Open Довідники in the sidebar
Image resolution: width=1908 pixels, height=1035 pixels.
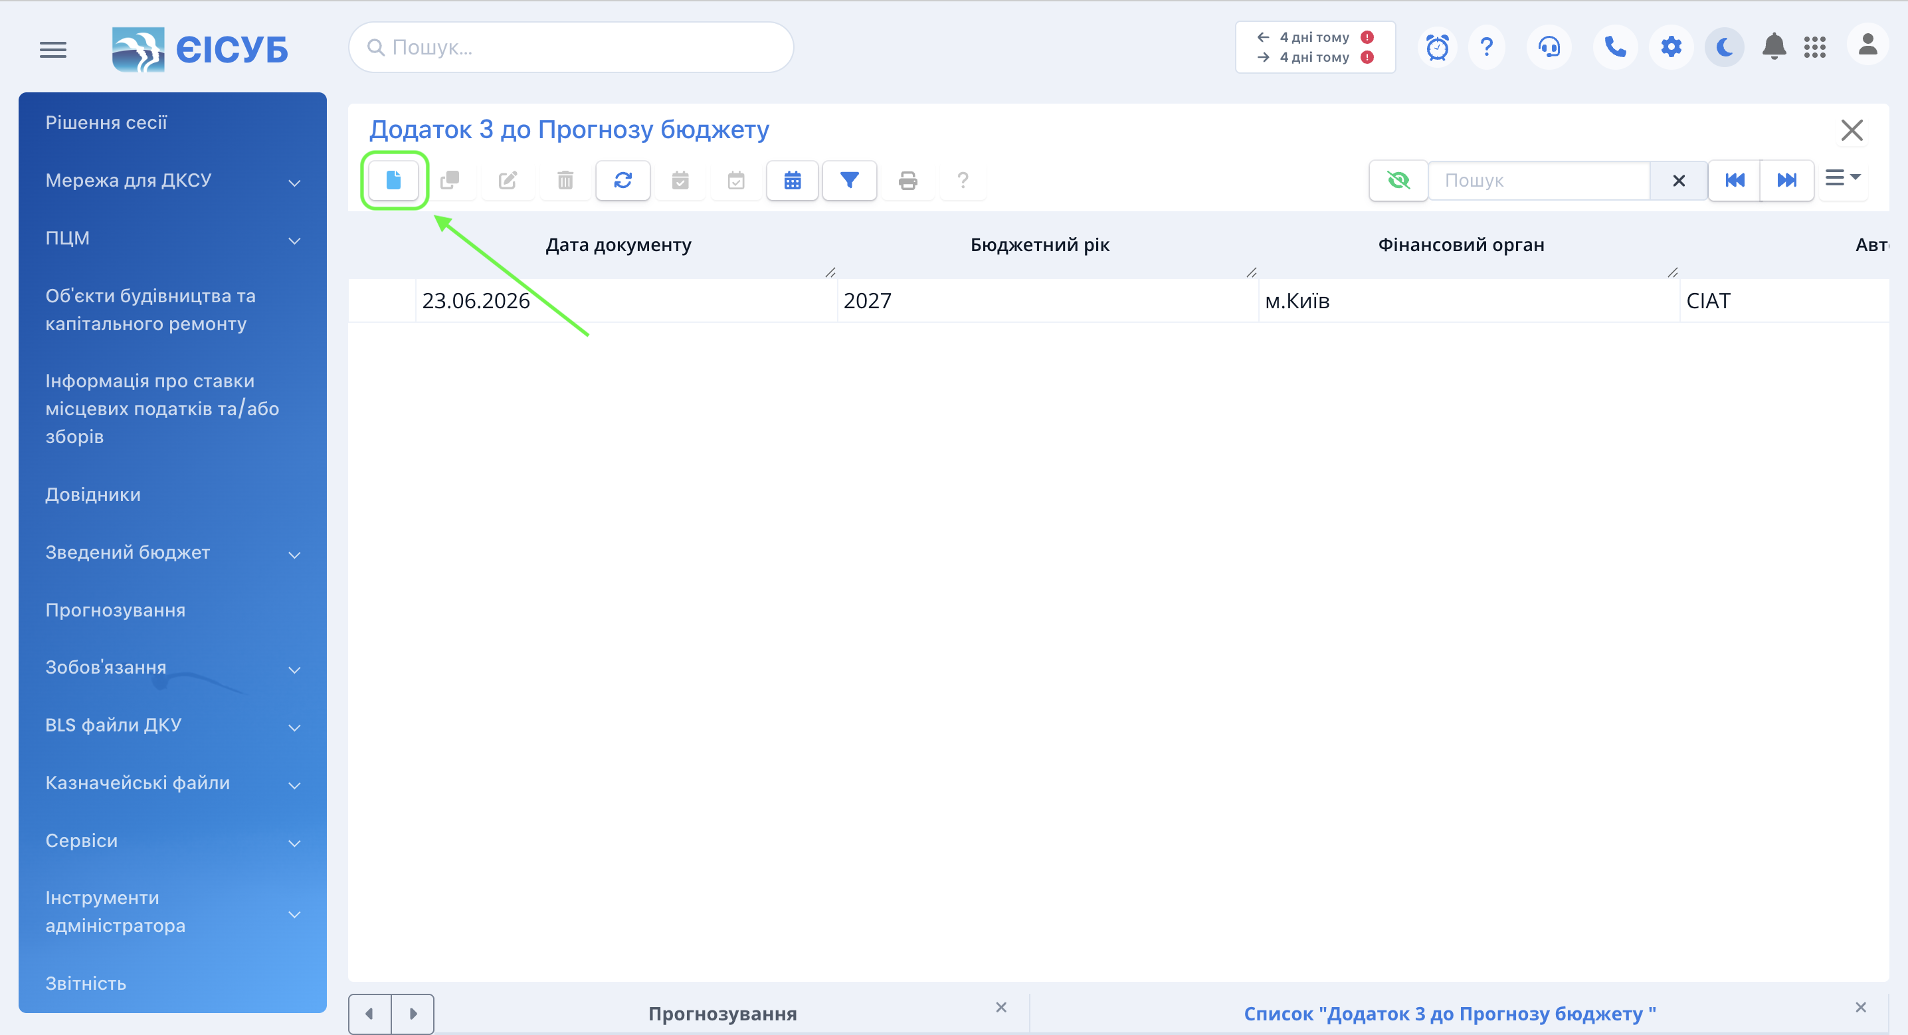tap(92, 494)
